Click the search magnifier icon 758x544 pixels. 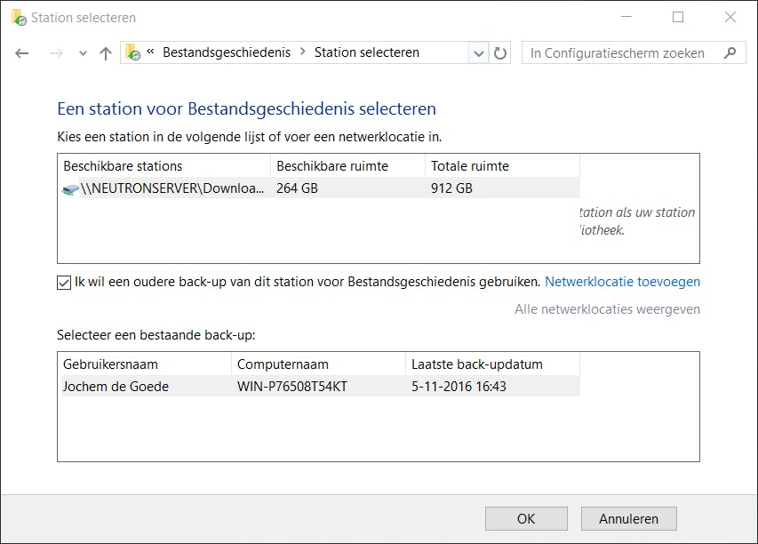(730, 53)
